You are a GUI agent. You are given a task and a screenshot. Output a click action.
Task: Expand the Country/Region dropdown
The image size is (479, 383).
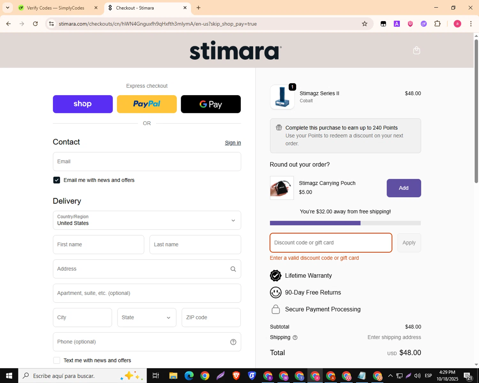click(147, 220)
